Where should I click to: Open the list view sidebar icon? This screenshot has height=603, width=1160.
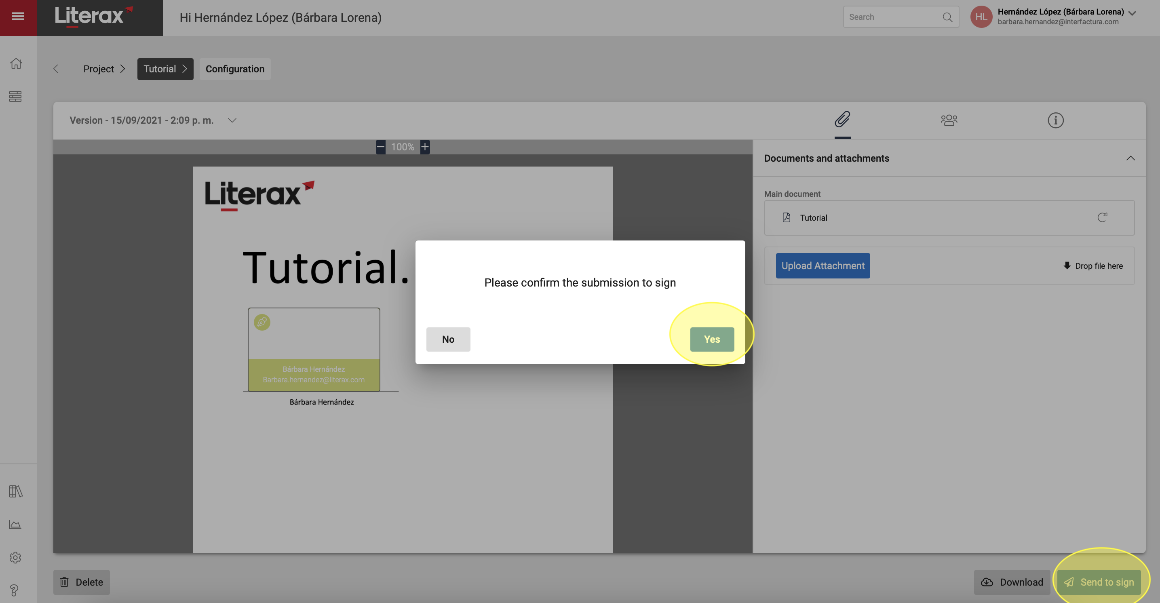15,96
